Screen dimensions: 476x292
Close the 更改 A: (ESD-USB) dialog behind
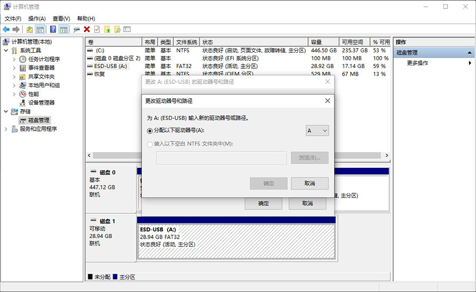[327, 81]
